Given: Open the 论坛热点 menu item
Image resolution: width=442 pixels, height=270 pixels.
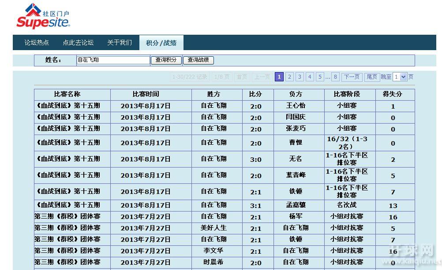Looking at the screenshot, I should click(x=37, y=43).
